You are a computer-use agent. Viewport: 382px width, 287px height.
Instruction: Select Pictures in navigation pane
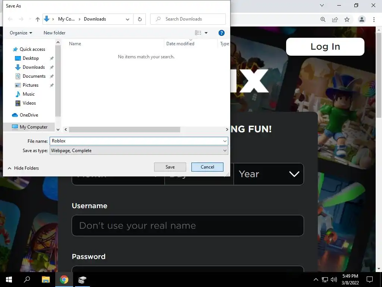coord(27,85)
